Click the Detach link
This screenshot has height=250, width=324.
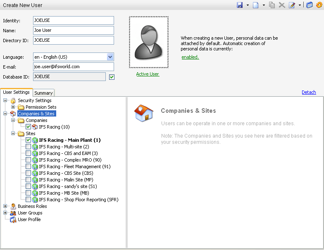[x=309, y=92]
